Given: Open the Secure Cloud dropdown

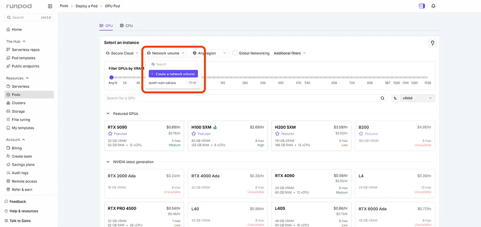Looking at the screenshot, I should [122, 53].
